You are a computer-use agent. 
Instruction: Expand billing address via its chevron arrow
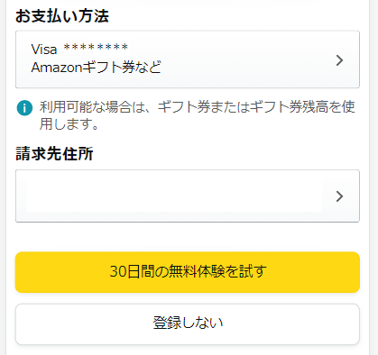(339, 196)
